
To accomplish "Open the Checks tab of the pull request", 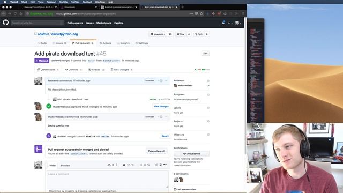I will 96,70.
